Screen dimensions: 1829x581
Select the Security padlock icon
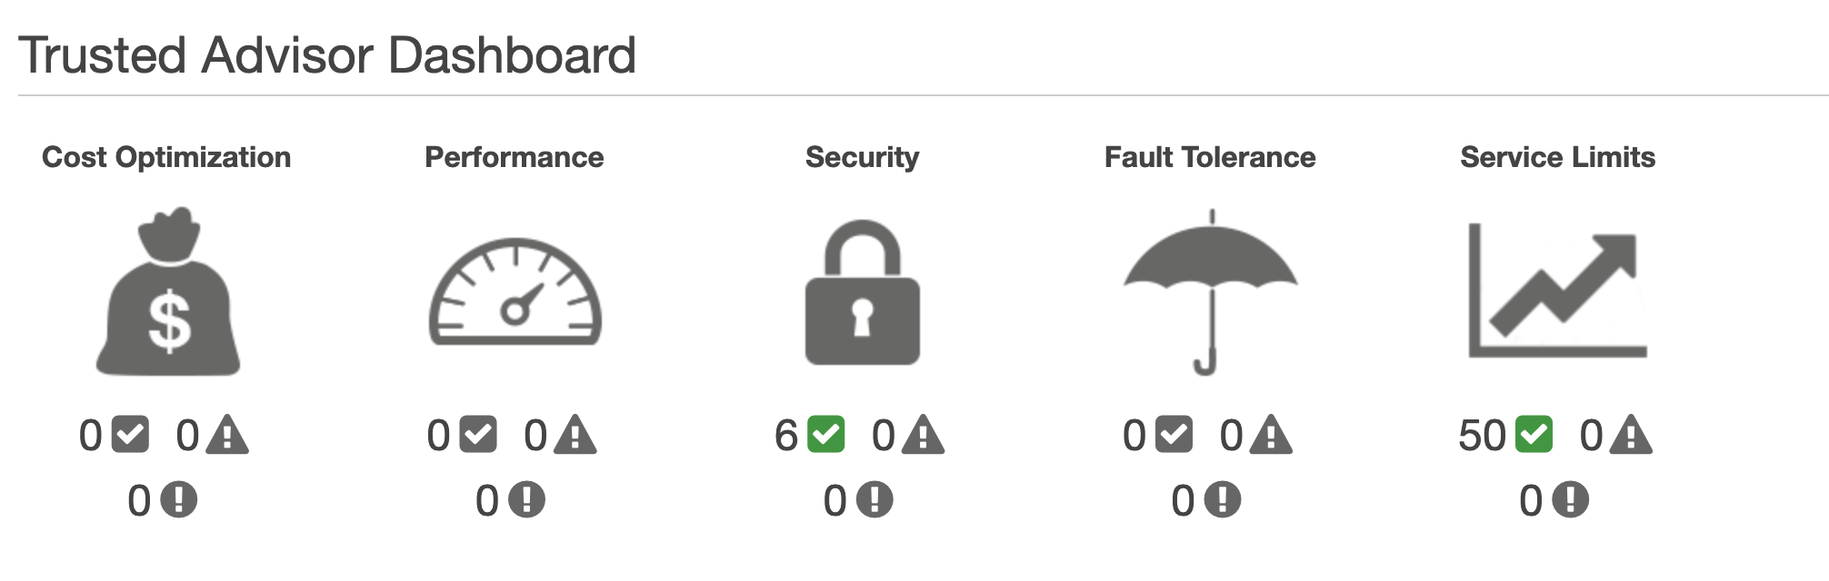pos(863,292)
